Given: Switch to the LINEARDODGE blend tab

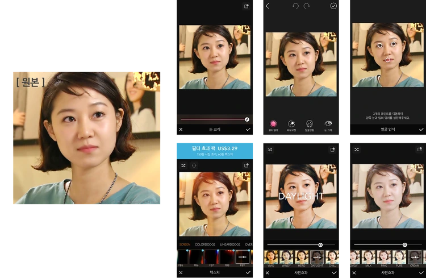Looking at the screenshot, I should 230,244.
